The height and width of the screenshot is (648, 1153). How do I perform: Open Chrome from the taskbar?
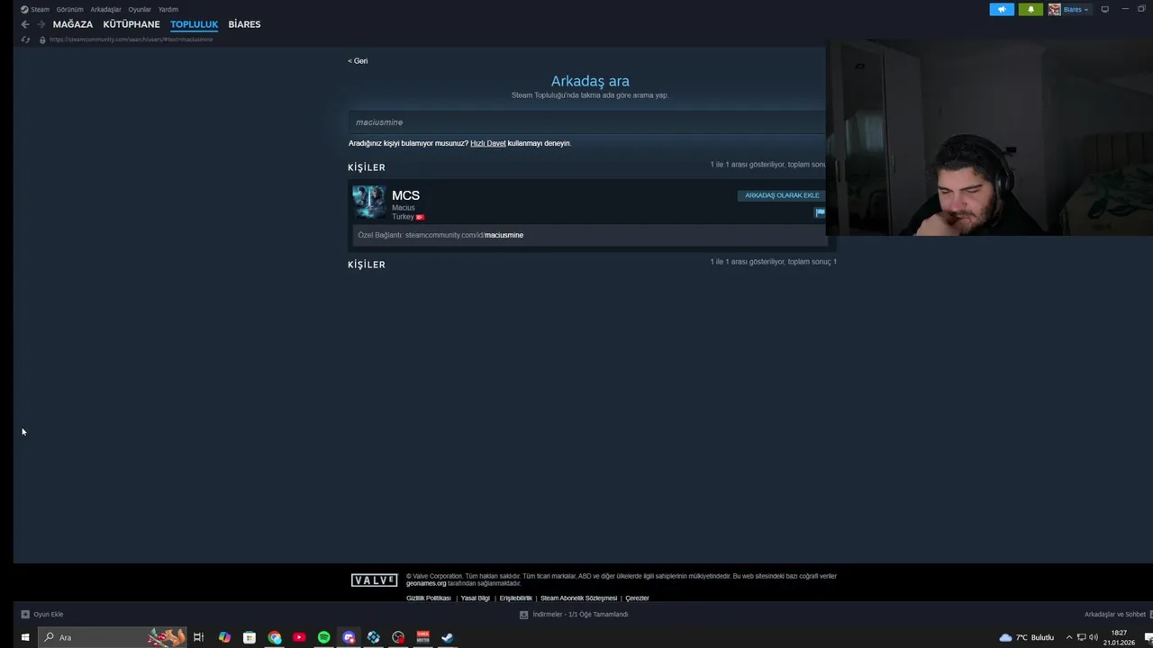(275, 637)
